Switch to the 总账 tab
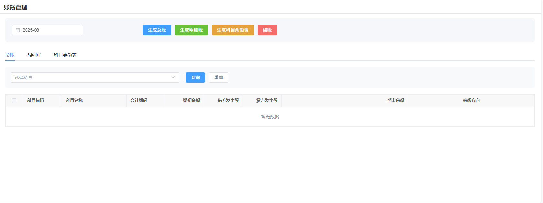543x203 pixels. tap(10, 55)
